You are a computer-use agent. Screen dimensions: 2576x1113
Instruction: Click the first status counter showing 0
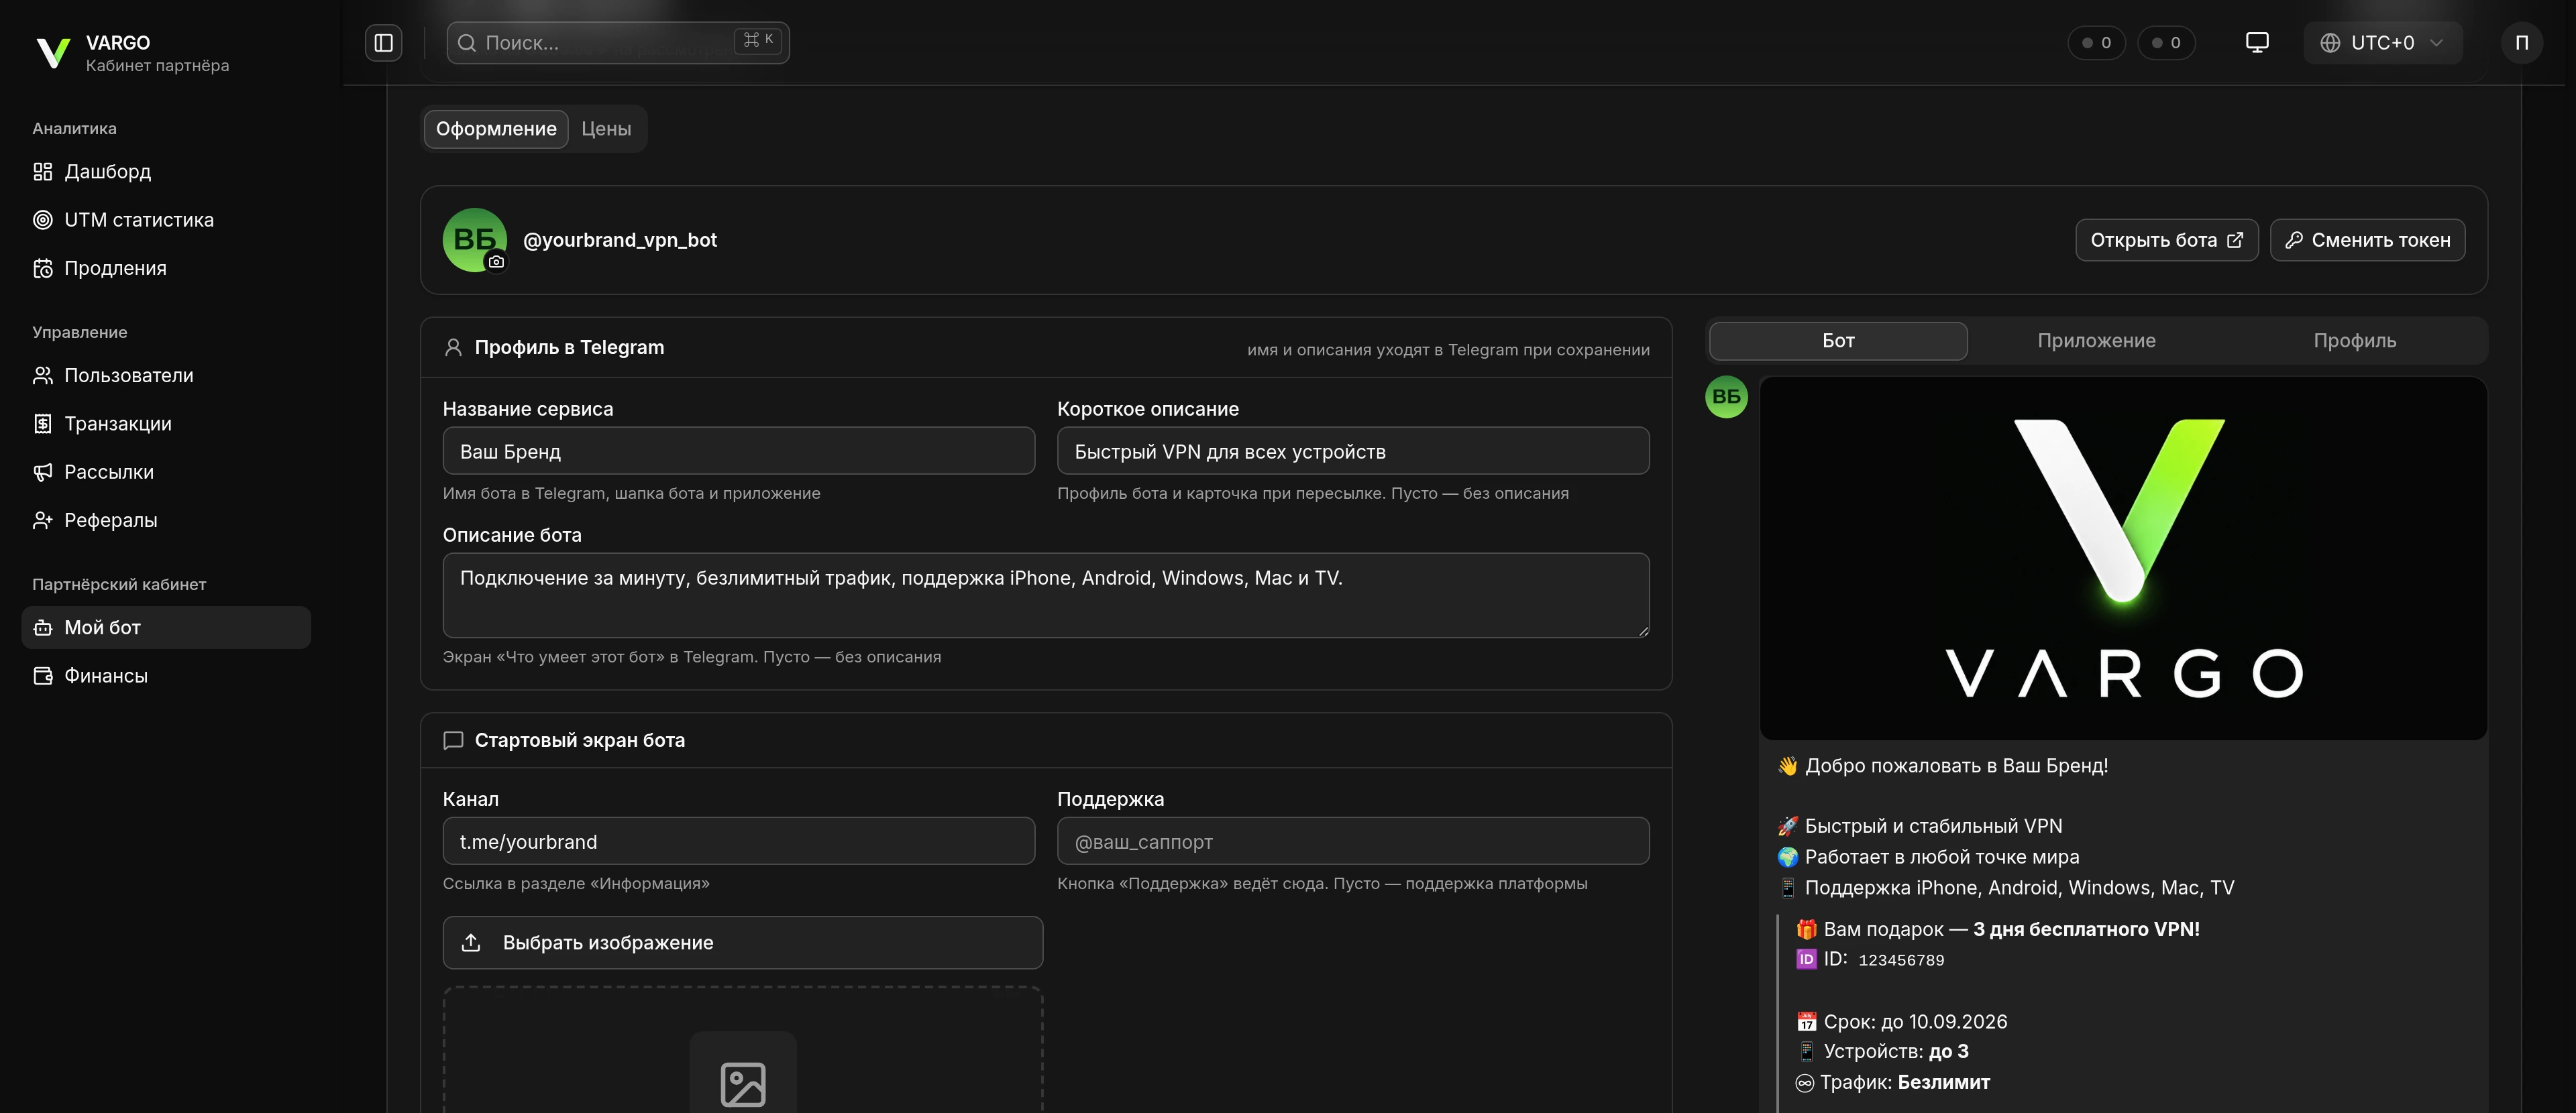click(x=2096, y=43)
